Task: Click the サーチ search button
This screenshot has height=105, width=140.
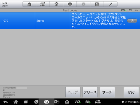Action: 107,92
